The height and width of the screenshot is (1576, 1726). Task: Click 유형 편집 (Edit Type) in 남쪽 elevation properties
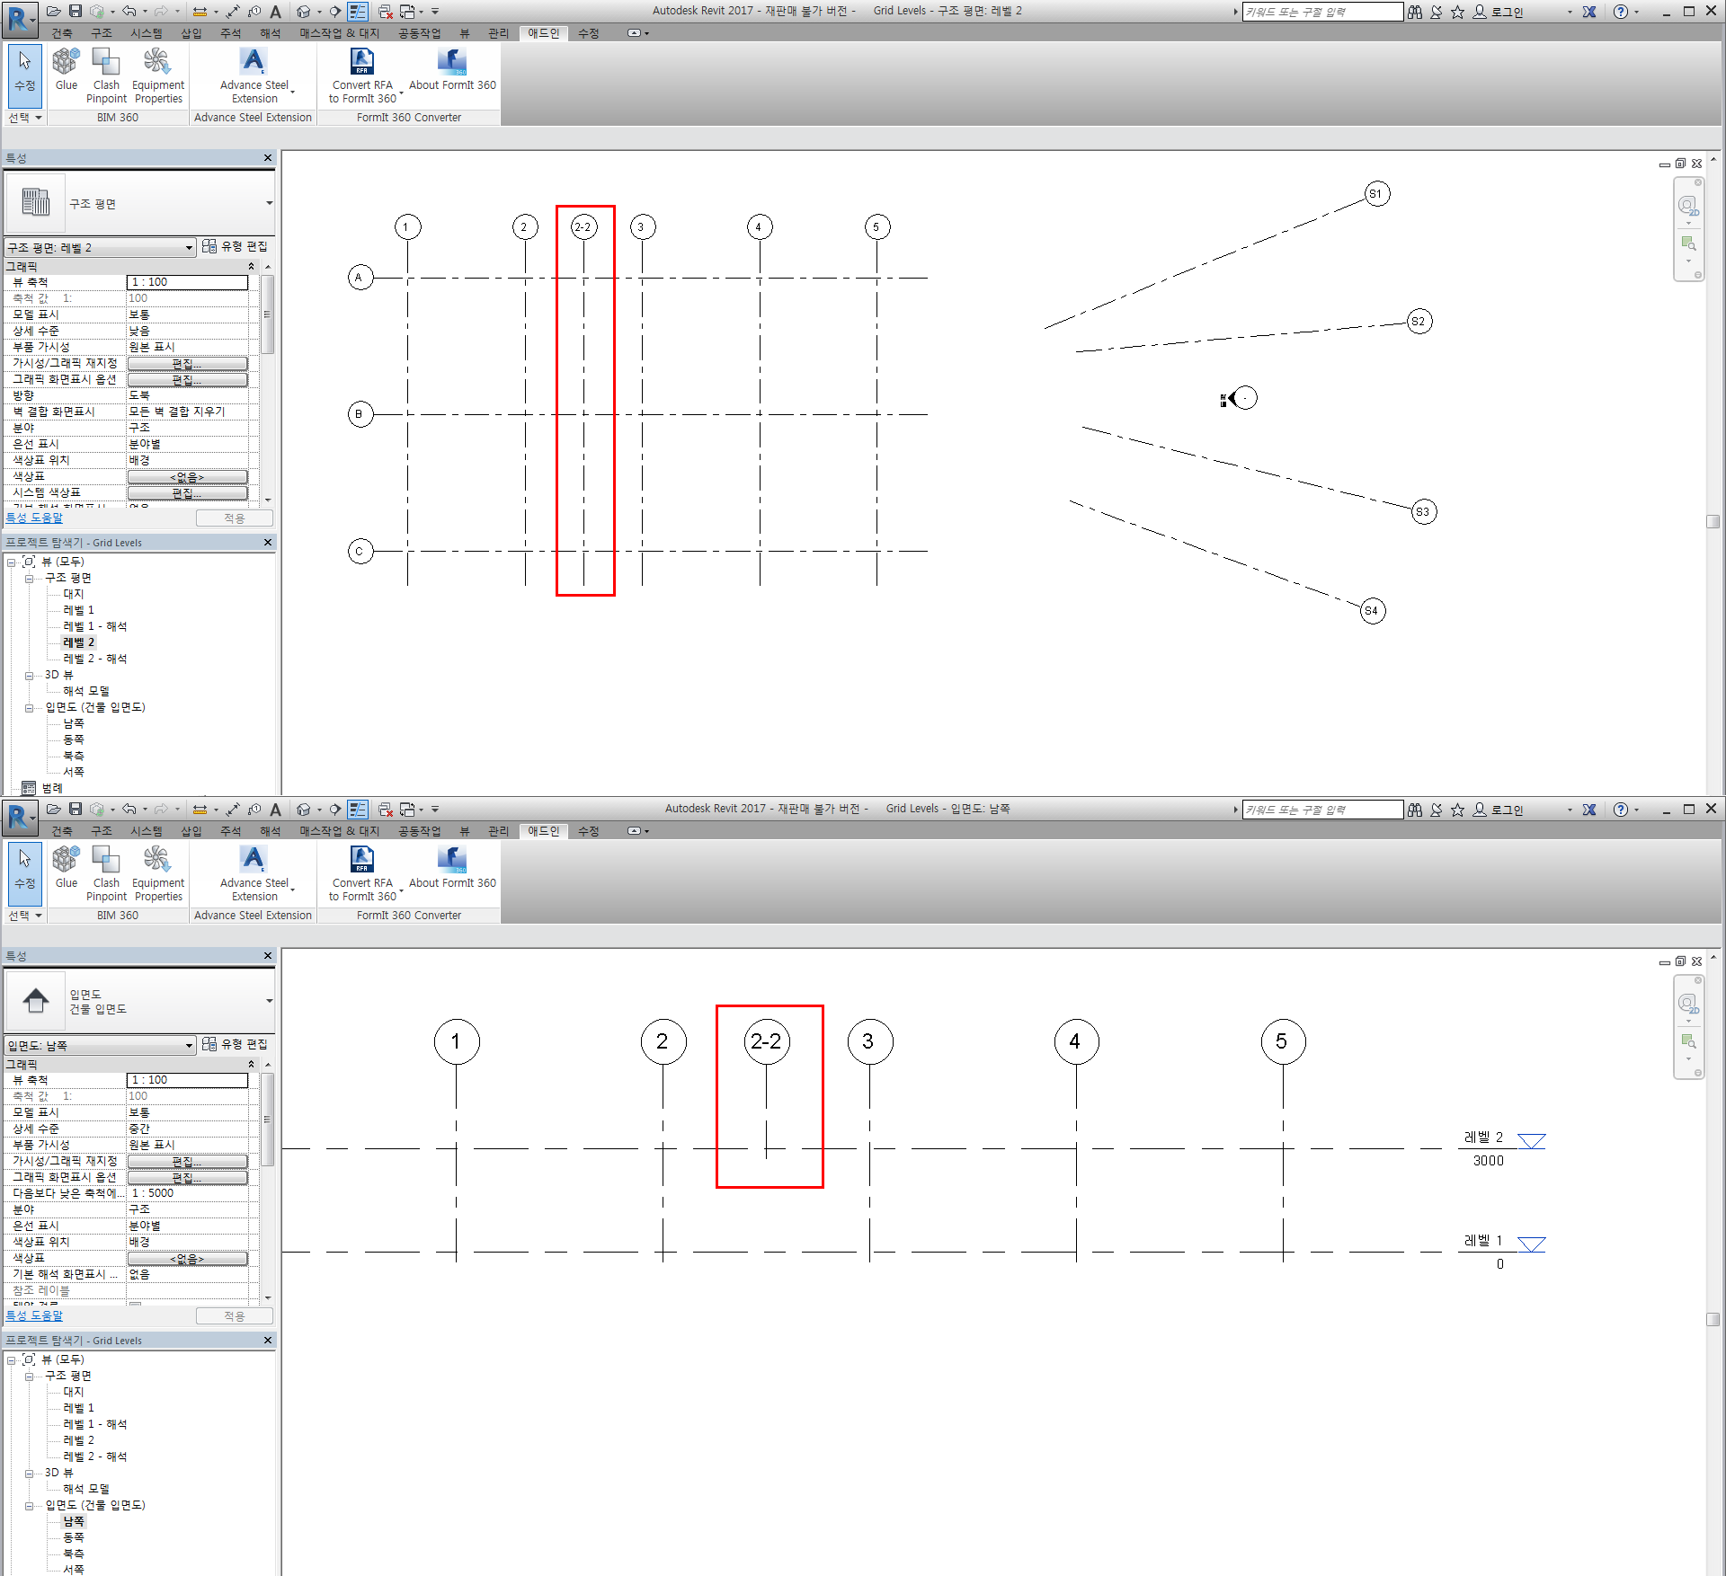coord(236,1044)
